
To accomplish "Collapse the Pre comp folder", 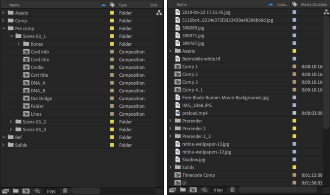I will pos(4,28).
